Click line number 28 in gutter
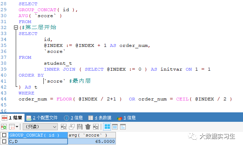 pyautogui.click(x=4, y=4)
